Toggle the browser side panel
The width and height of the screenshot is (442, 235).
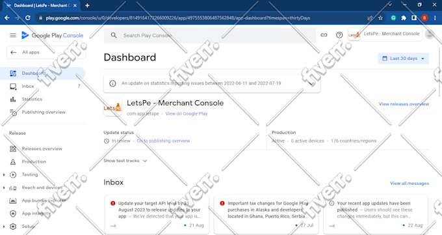click(414, 18)
